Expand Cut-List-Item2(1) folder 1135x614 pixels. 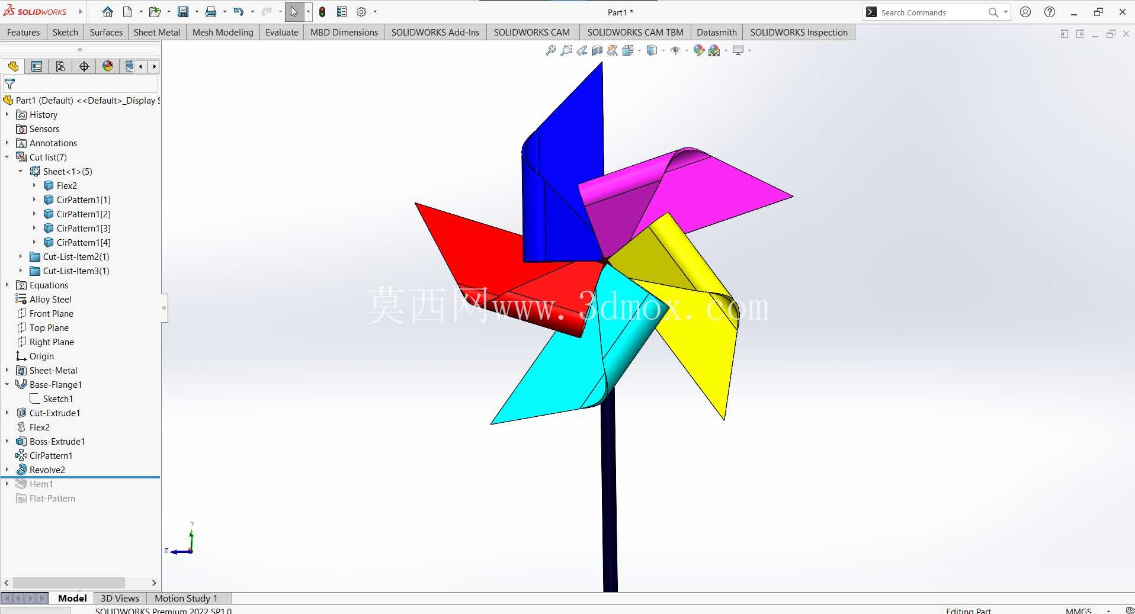pos(21,256)
